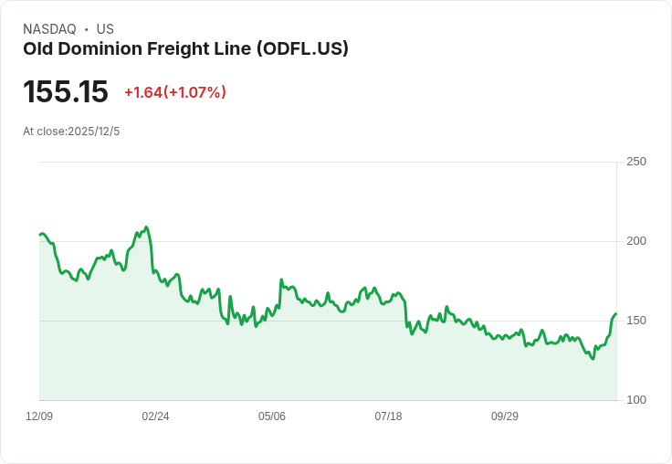672x464 pixels.
Task: Click the 200 y-axis label
Action: click(636, 241)
